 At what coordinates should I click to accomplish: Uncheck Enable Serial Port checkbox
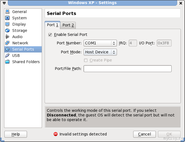tap(50, 35)
